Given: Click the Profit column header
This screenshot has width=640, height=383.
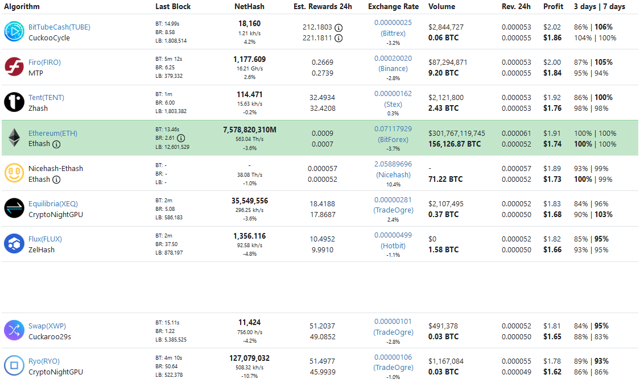Looking at the screenshot, I should (553, 6).
